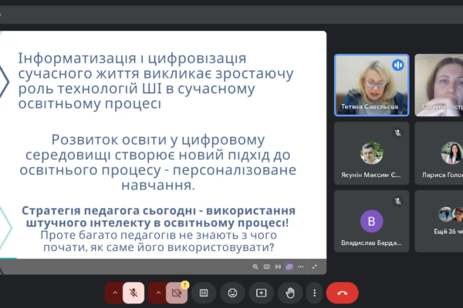
Task: Zoom the presentation with magnifier icon
Action: 255,266
